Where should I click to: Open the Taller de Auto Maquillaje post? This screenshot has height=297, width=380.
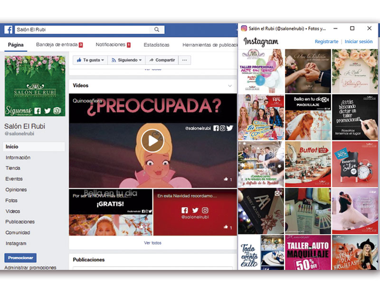[308, 252]
